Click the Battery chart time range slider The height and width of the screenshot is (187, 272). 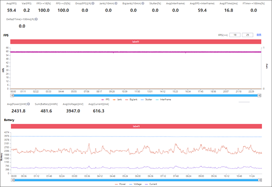point(136,180)
